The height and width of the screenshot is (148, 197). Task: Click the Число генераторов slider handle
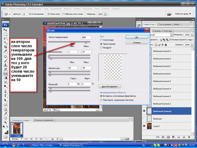pos(86,43)
